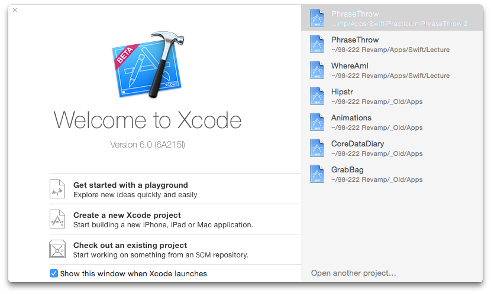
Task: Click the Version 6.0 (6A215l) text
Action: (147, 145)
